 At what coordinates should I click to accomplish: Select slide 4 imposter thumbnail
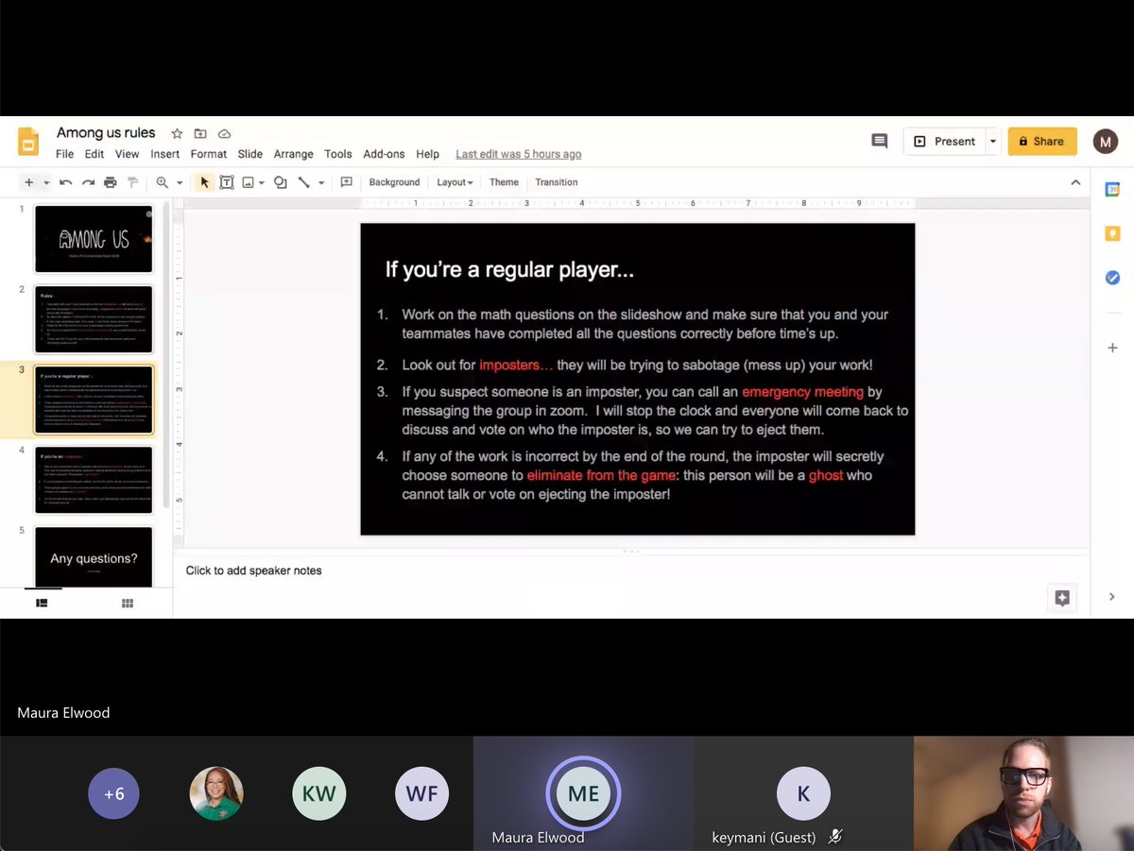94,480
